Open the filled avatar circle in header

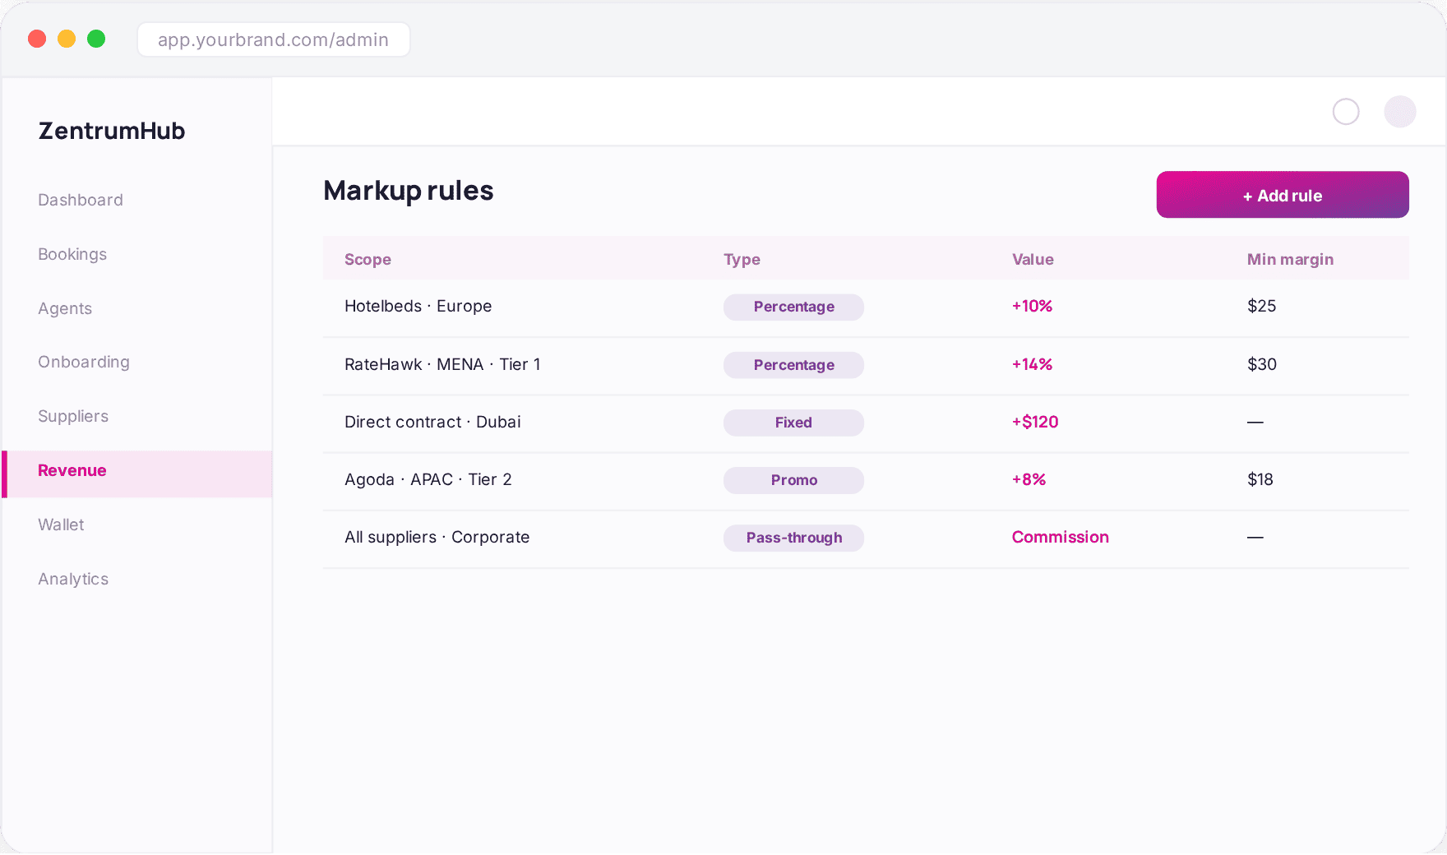pyautogui.click(x=1400, y=112)
